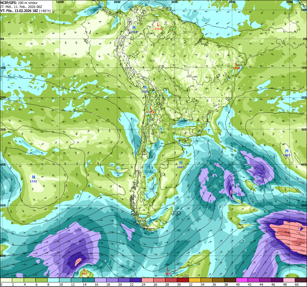The width and height of the screenshot is (307, 287).
Task: Click the pressure value 1025
Action: tap(287, 155)
